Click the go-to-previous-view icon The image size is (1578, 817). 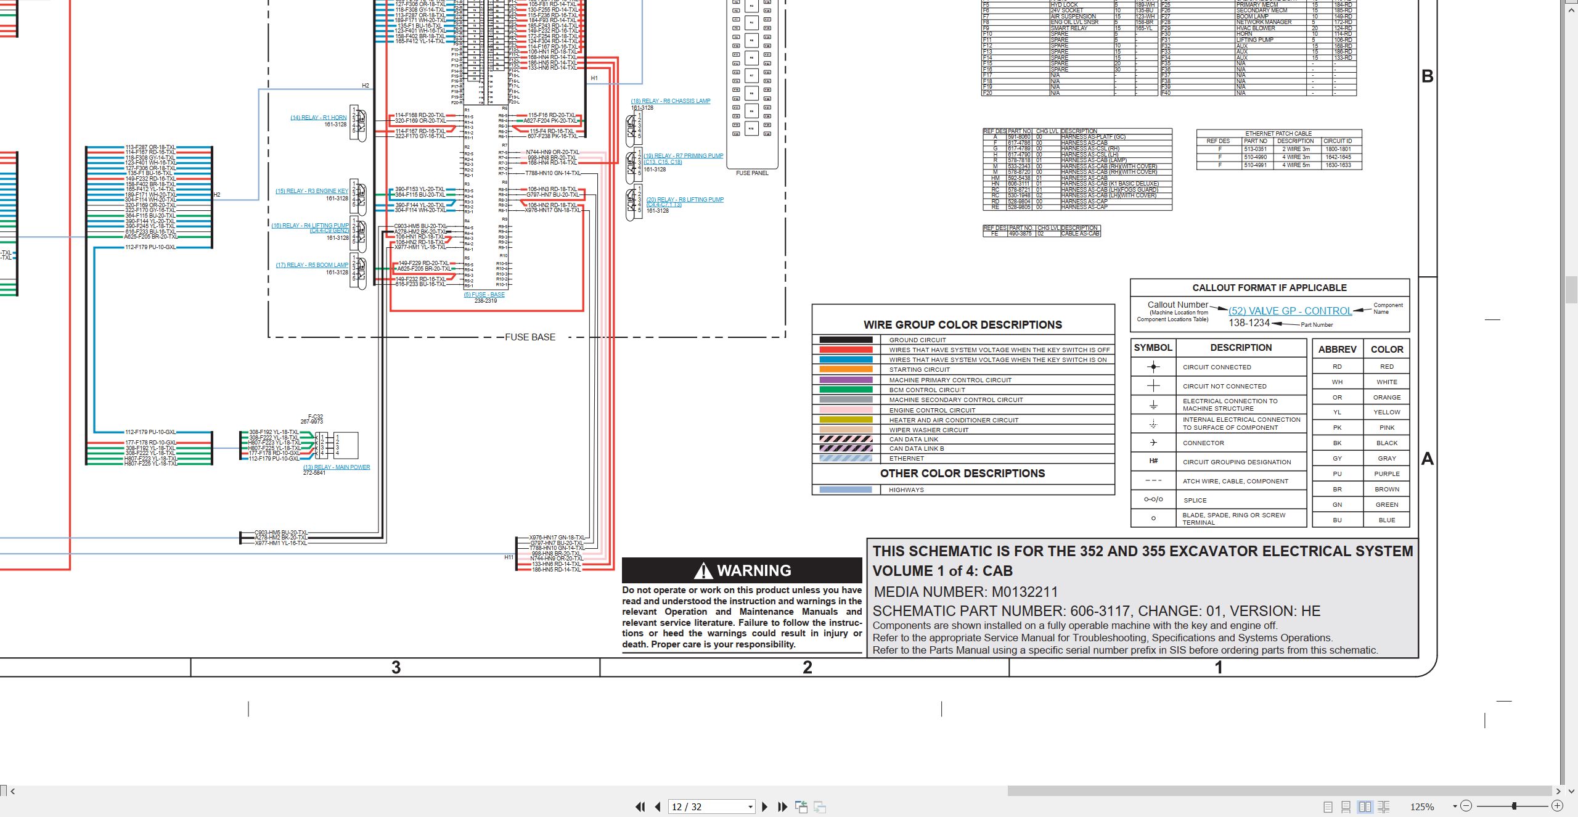pyautogui.click(x=801, y=807)
